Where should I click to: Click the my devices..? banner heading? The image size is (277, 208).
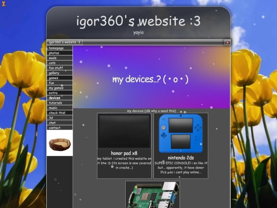[x=150, y=80]
